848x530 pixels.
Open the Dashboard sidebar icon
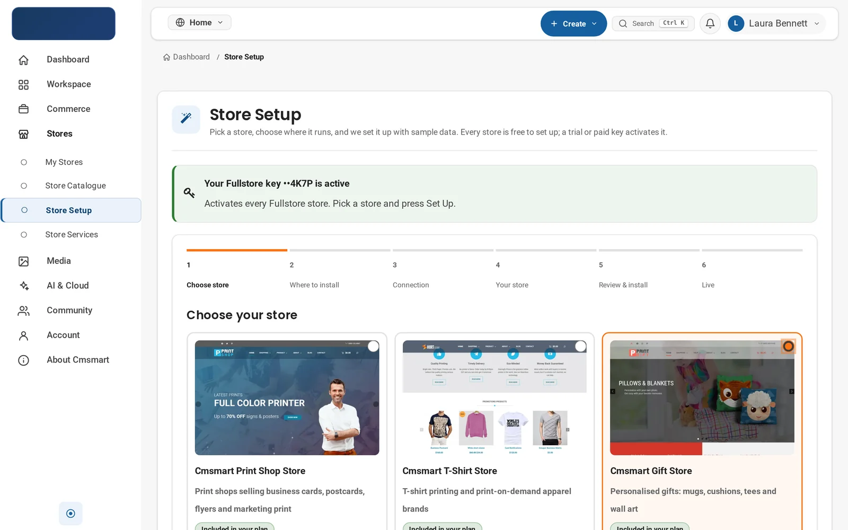23,60
